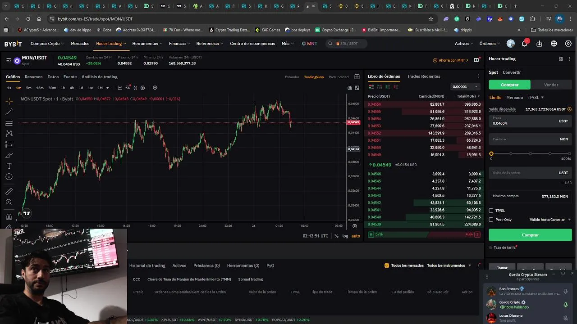The width and height of the screenshot is (577, 324).
Task: Open Centro de recompensas page
Action: [x=252, y=44]
